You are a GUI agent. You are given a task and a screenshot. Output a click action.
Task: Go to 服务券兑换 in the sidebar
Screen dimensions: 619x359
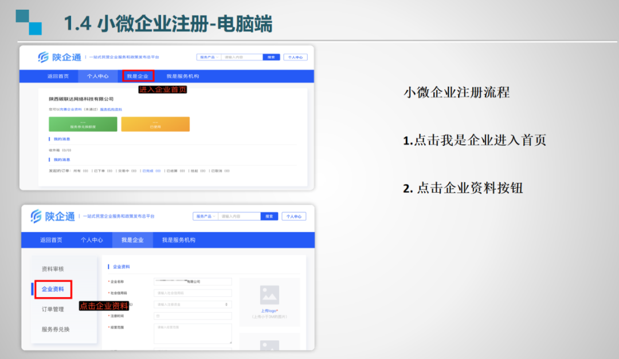[56, 329]
